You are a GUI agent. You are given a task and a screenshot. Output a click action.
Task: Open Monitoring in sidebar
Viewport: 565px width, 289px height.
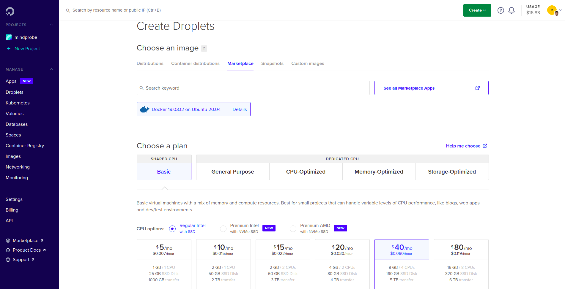click(17, 178)
